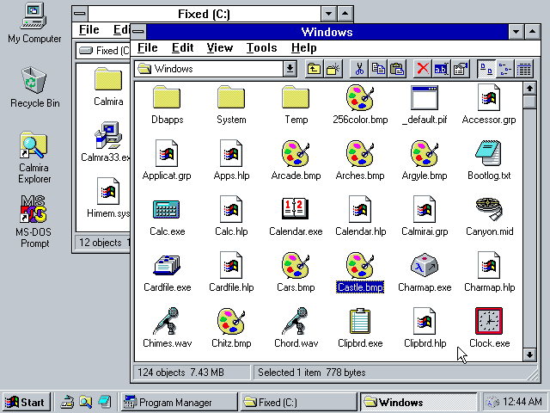
Task: Switch to large icons view
Action: click(x=486, y=69)
